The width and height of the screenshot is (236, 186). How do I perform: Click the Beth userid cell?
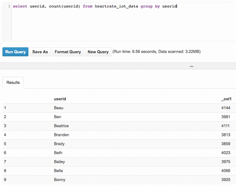(x=58, y=153)
